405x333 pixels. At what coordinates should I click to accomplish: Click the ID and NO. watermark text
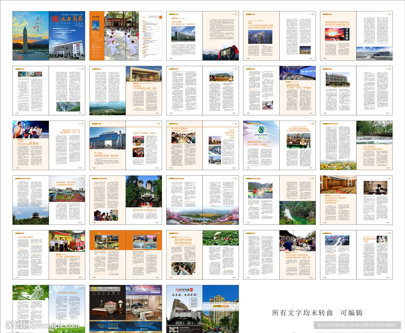(x=357, y=325)
